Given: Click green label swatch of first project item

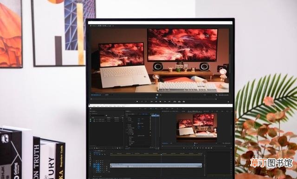Looking at the screenshot, I should [x=90, y=119].
